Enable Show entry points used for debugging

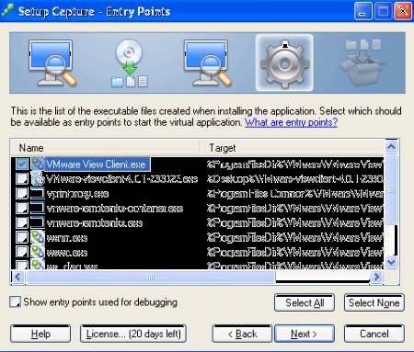tap(16, 301)
